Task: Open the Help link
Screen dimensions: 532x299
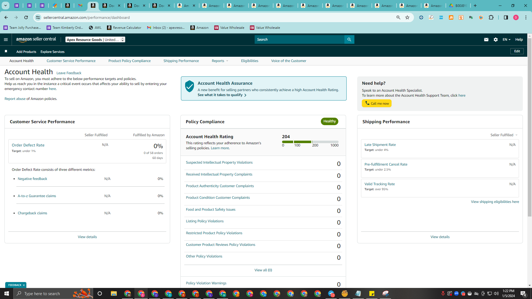Action: point(519,40)
